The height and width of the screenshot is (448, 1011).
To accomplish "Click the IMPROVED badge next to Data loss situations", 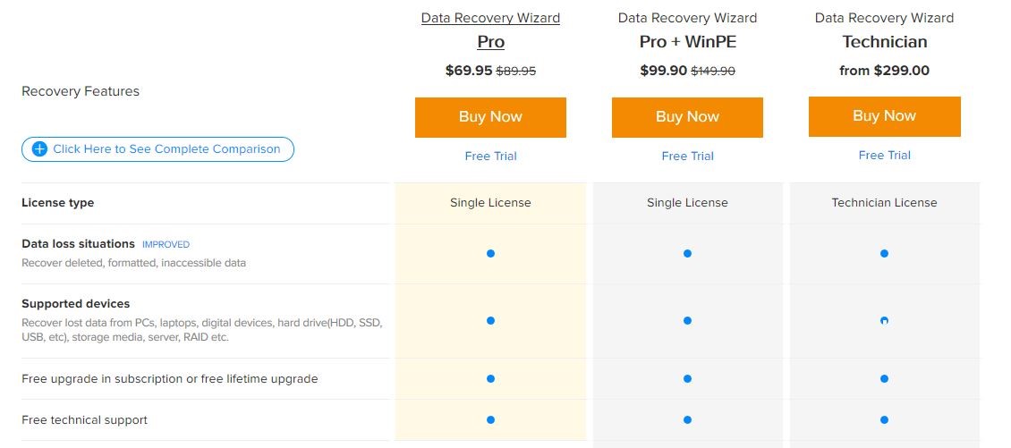I will (166, 244).
